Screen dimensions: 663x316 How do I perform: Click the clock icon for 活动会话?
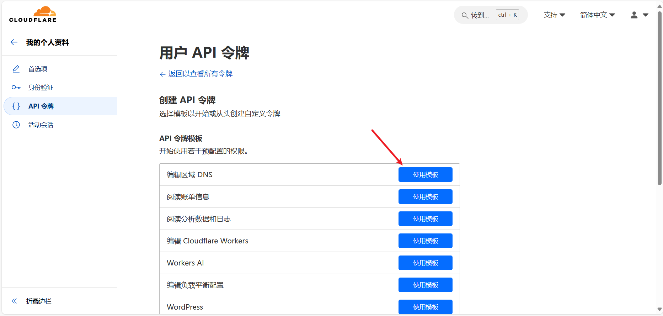tap(16, 125)
